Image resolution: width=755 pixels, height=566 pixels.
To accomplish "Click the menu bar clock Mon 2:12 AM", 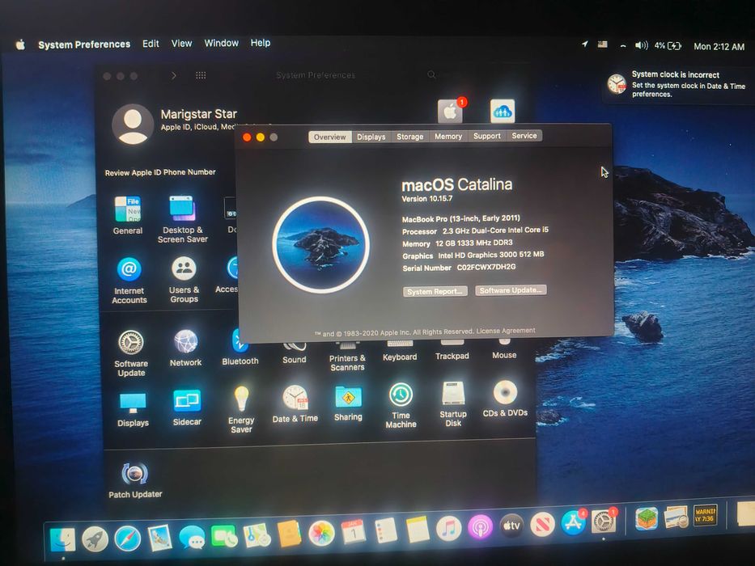I will pos(719,47).
